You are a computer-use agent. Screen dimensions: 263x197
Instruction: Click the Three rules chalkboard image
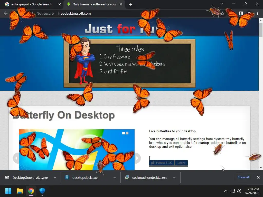tap(129, 63)
